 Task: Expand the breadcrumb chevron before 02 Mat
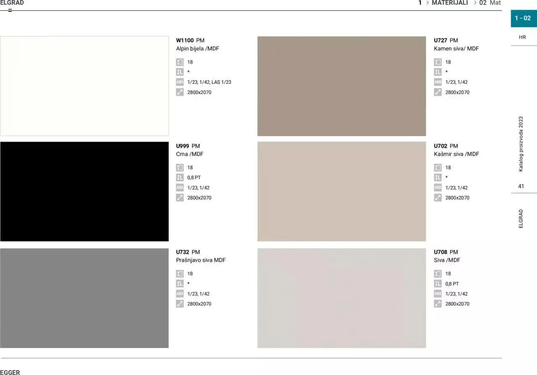[x=474, y=3]
